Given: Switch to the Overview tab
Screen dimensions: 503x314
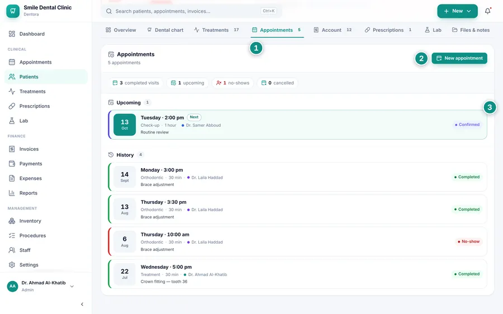Looking at the screenshot, I should 121,30.
